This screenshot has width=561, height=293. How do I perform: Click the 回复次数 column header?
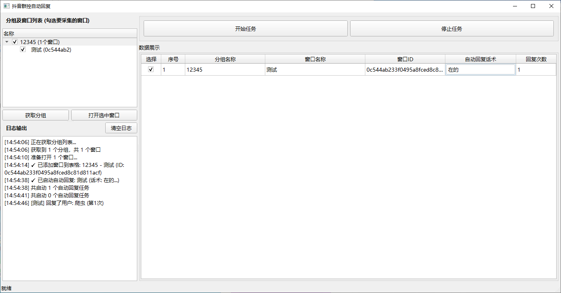coord(536,59)
